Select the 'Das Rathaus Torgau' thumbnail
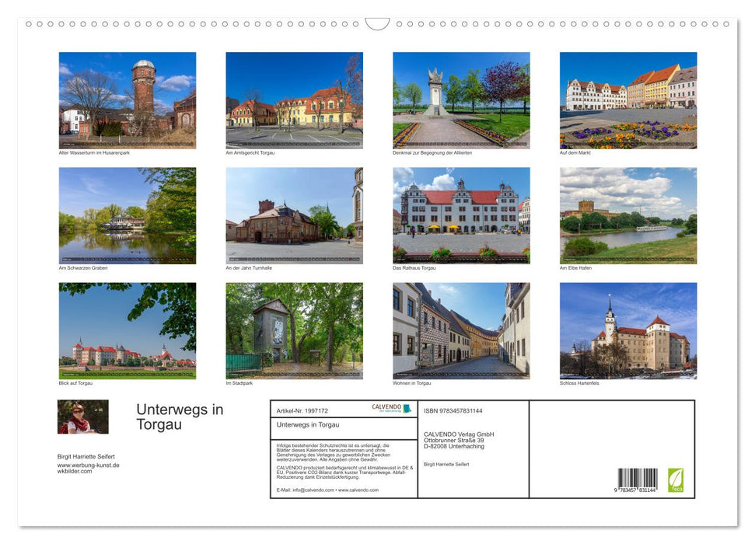755x544 pixels. (x=460, y=215)
